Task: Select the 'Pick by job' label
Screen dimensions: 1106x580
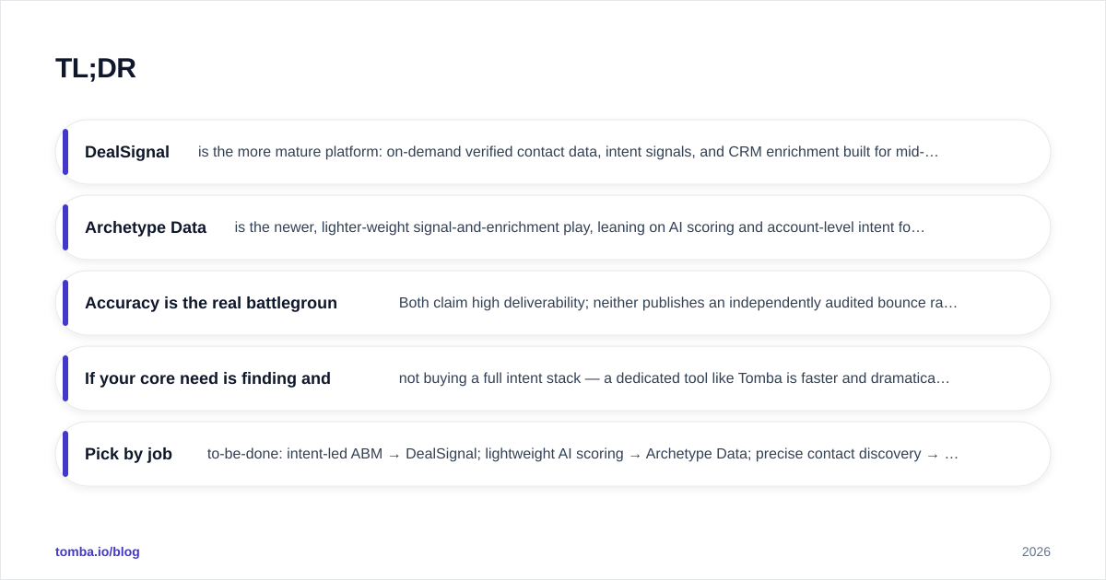Action: point(128,454)
